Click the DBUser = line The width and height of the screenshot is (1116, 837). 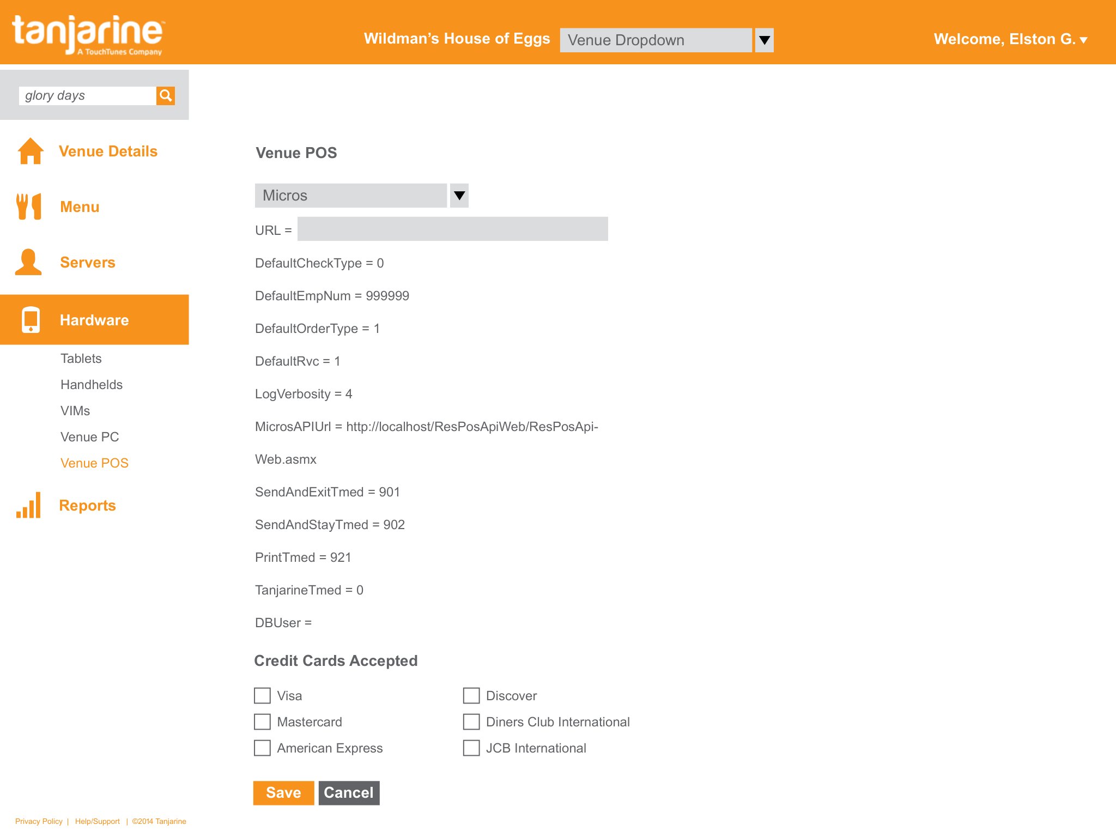coord(283,623)
